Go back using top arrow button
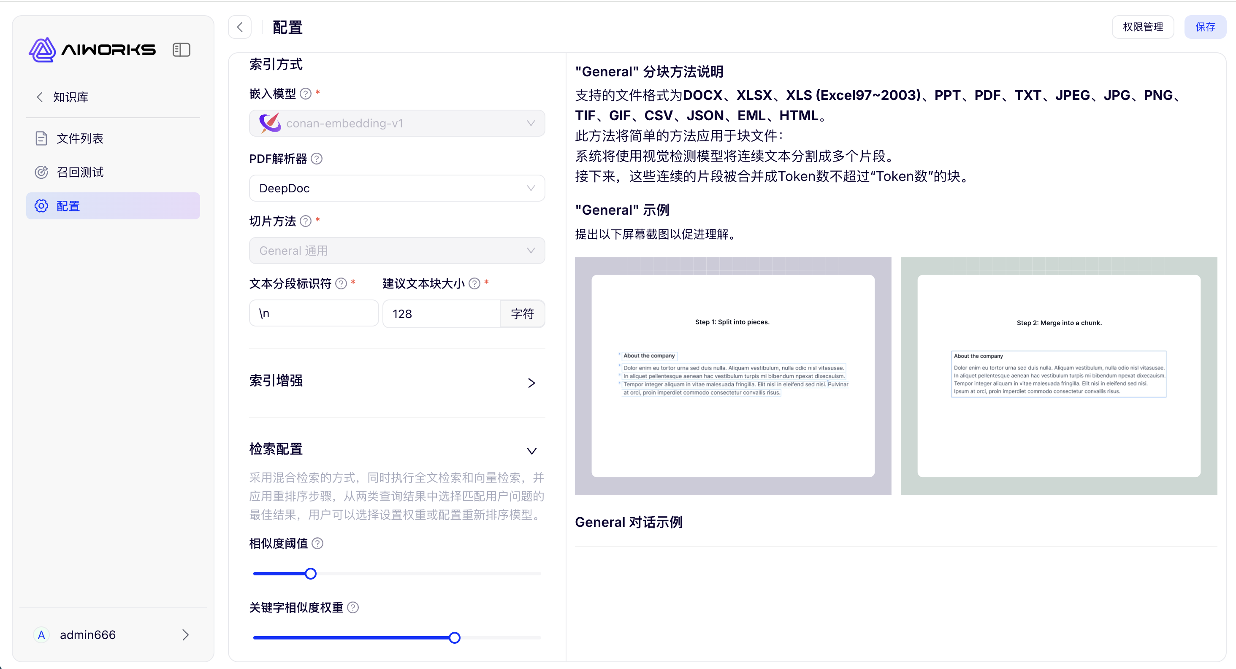1236x669 pixels. click(x=240, y=27)
